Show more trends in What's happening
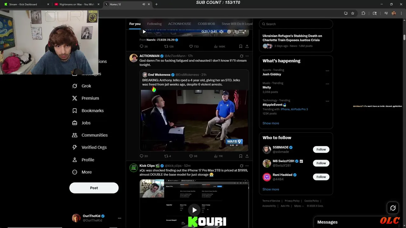Screen dimensions: 406x228 click(x=271, y=123)
